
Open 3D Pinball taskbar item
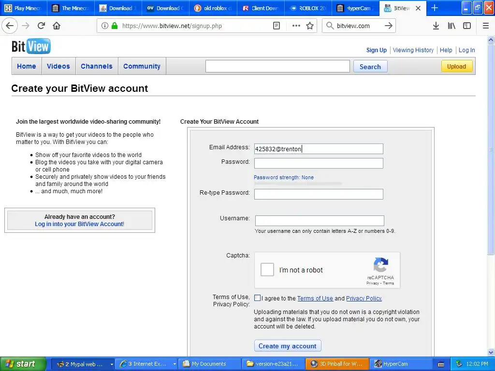click(337, 364)
